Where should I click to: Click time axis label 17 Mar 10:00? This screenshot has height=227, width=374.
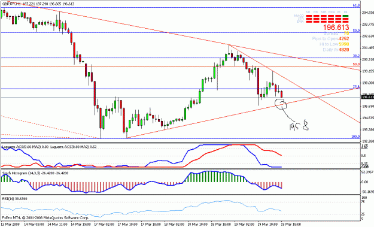pos(127,225)
